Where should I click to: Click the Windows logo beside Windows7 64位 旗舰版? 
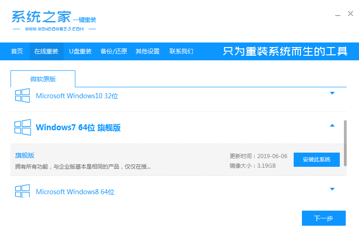(x=22, y=127)
